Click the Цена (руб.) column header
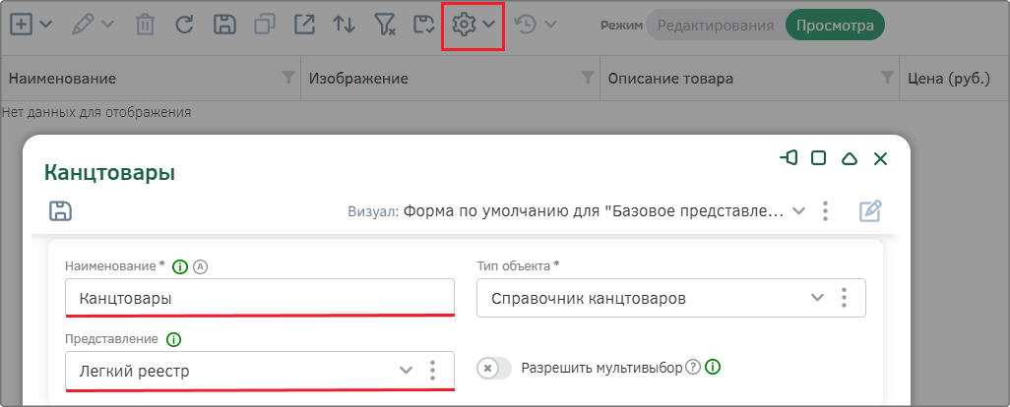Screen dimensions: 1010x407 (948, 79)
